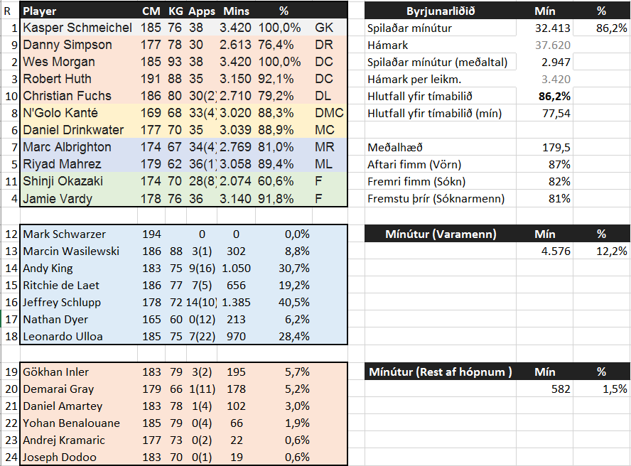Viewport: 631px width, 466px height.
Task: Click Jamie Vardy's name cell
Action: (58, 198)
